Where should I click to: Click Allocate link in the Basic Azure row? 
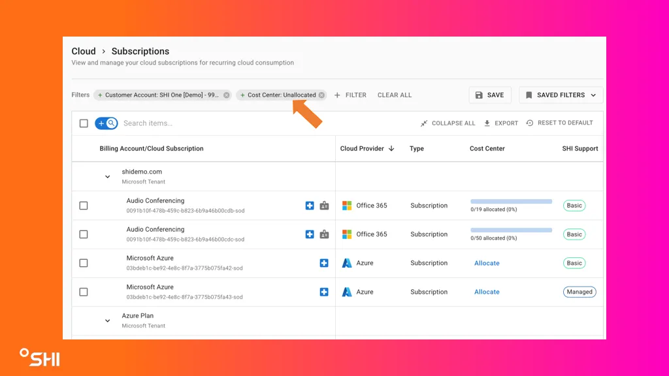point(487,263)
